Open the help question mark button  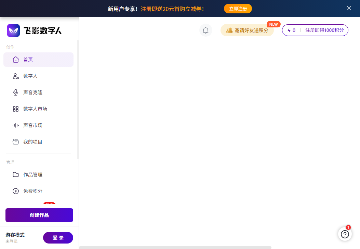click(x=345, y=234)
